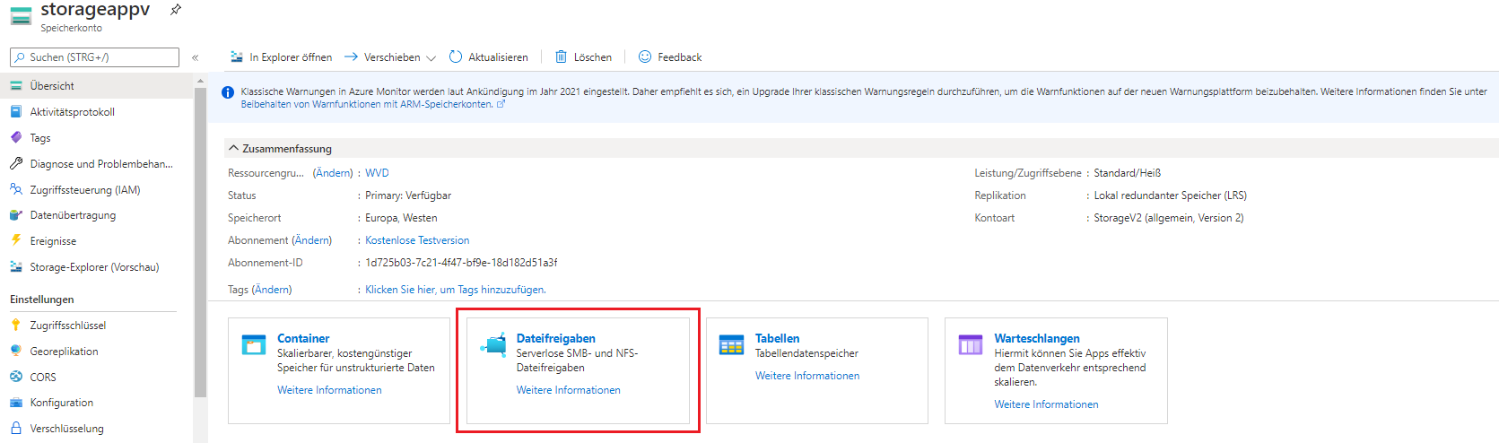Viewport: 1499px width, 443px height.
Task: Click the Verschlüsselung lock icon
Action: [x=16, y=428]
